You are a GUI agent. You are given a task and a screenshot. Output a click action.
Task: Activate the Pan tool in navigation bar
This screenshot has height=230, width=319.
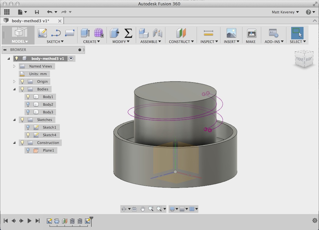pos(143,209)
